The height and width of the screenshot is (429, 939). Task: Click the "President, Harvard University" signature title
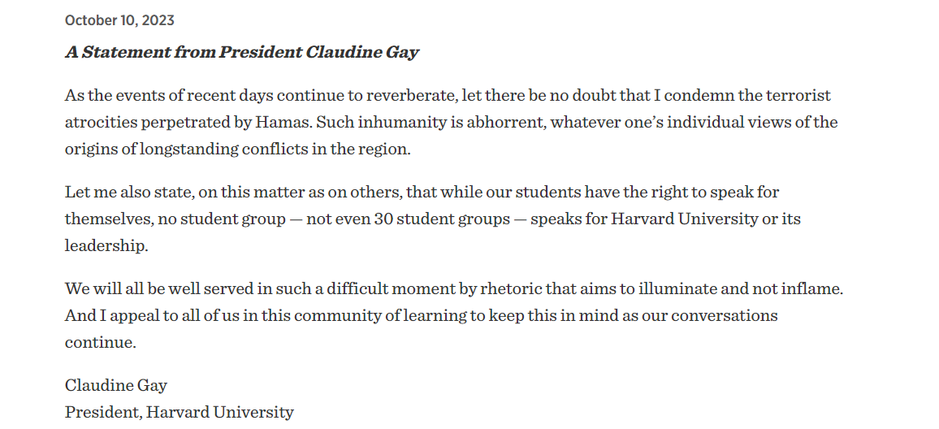coord(179,412)
